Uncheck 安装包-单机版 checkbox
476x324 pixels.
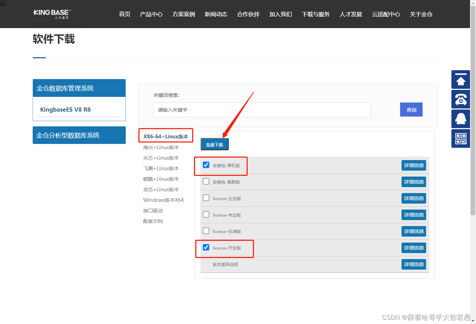click(x=206, y=165)
